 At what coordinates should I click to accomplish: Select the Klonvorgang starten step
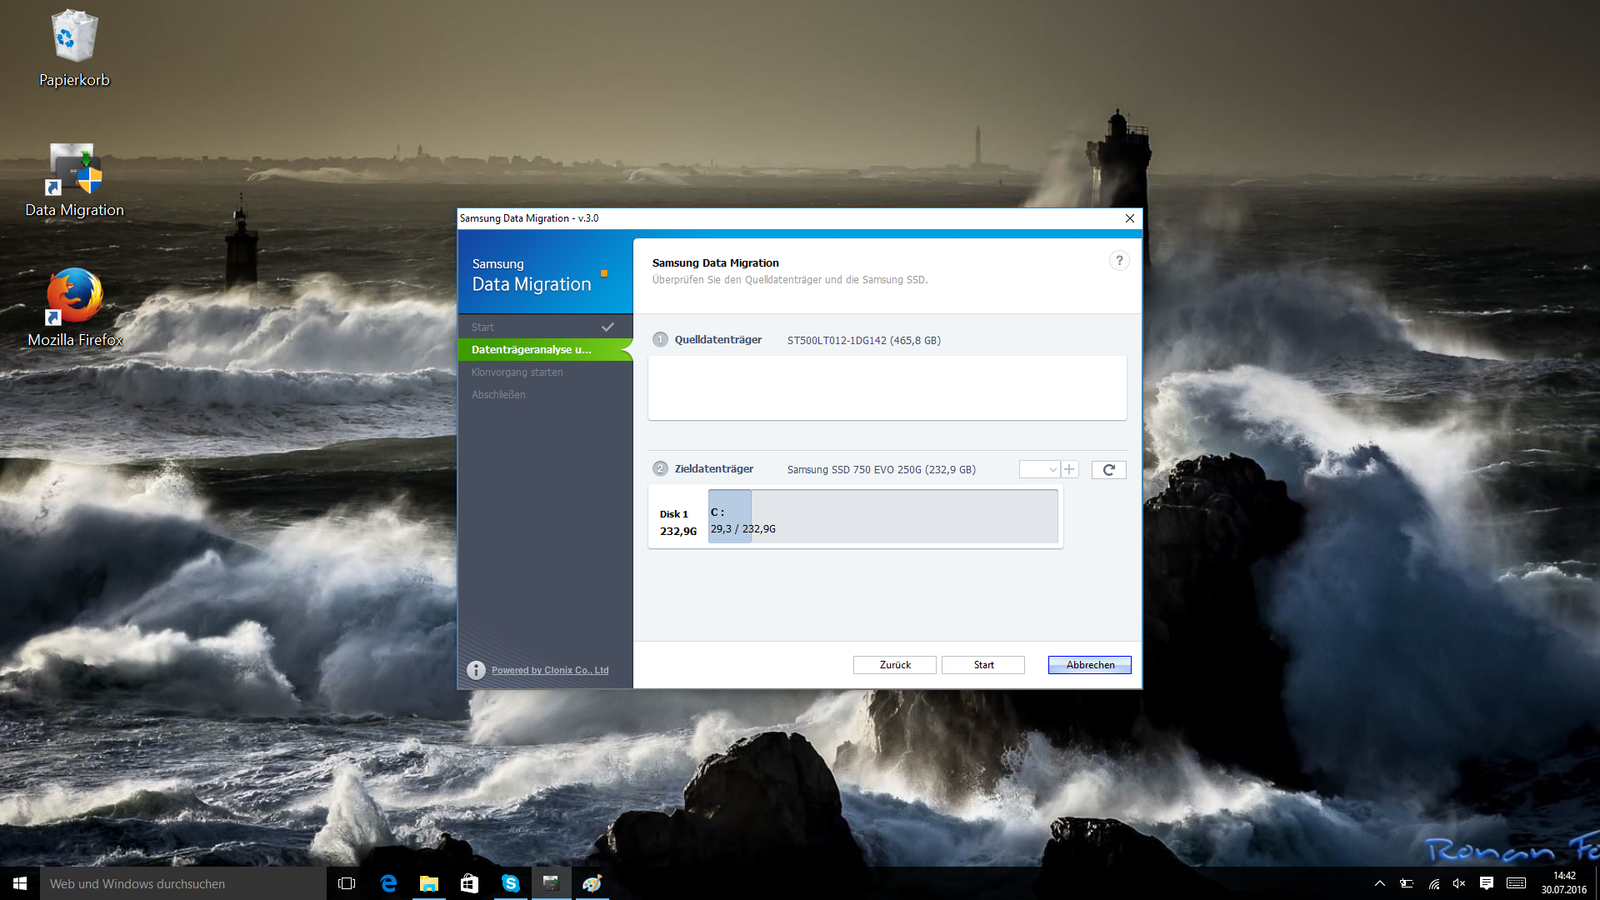click(x=545, y=372)
